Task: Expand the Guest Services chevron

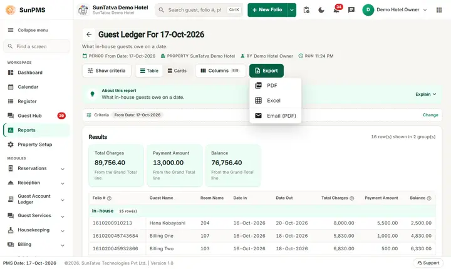Action: (x=63, y=216)
